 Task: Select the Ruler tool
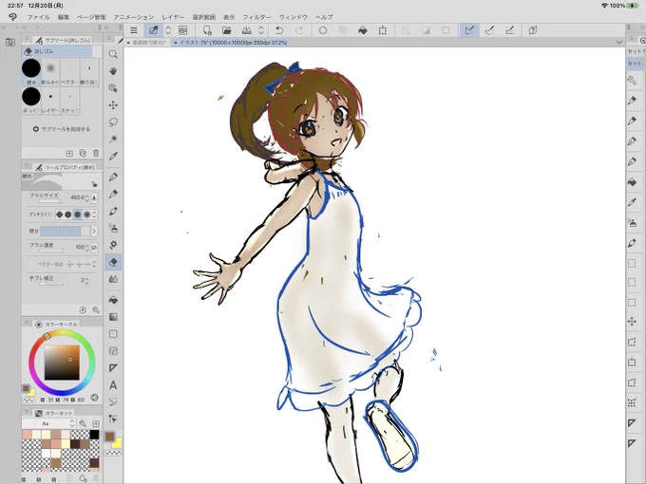(113, 368)
